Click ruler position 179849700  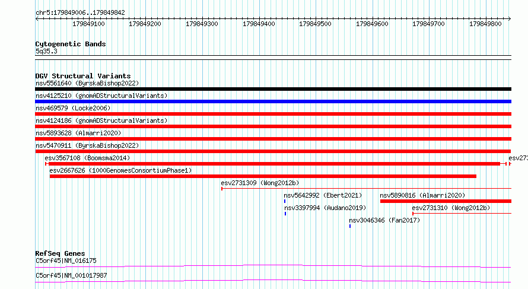tap(429, 24)
